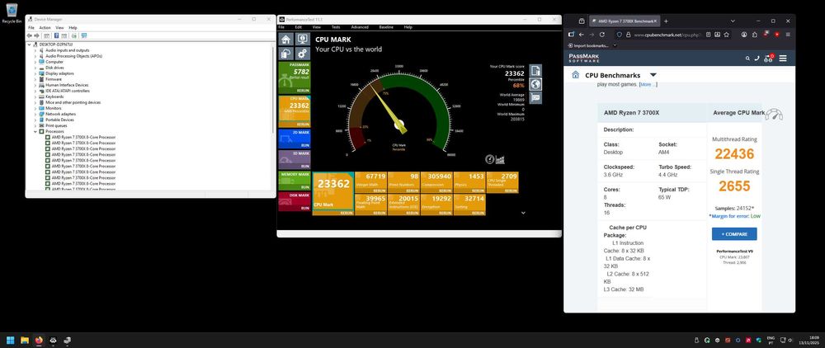This screenshot has height=348, width=825.
Task: Select the Print queues tree row
Action: pos(56,125)
